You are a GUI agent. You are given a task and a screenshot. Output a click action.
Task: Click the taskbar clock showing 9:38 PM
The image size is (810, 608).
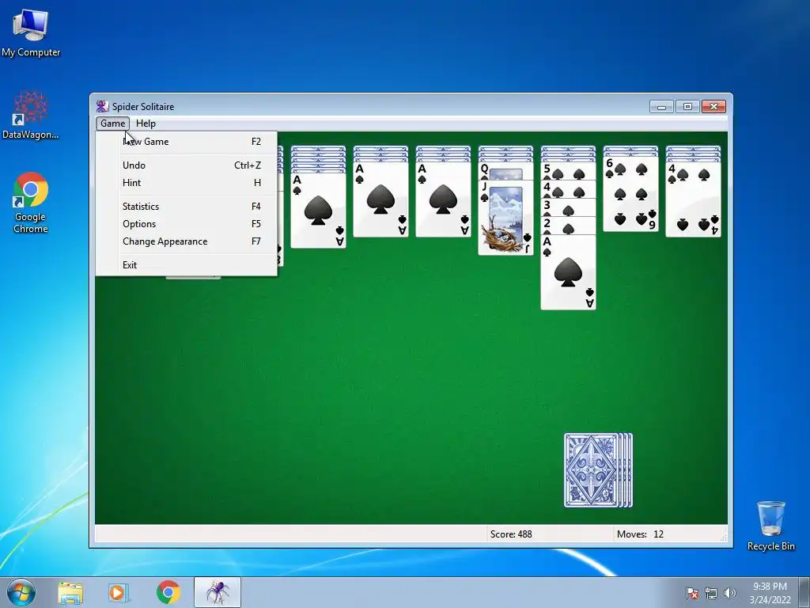pos(770,593)
